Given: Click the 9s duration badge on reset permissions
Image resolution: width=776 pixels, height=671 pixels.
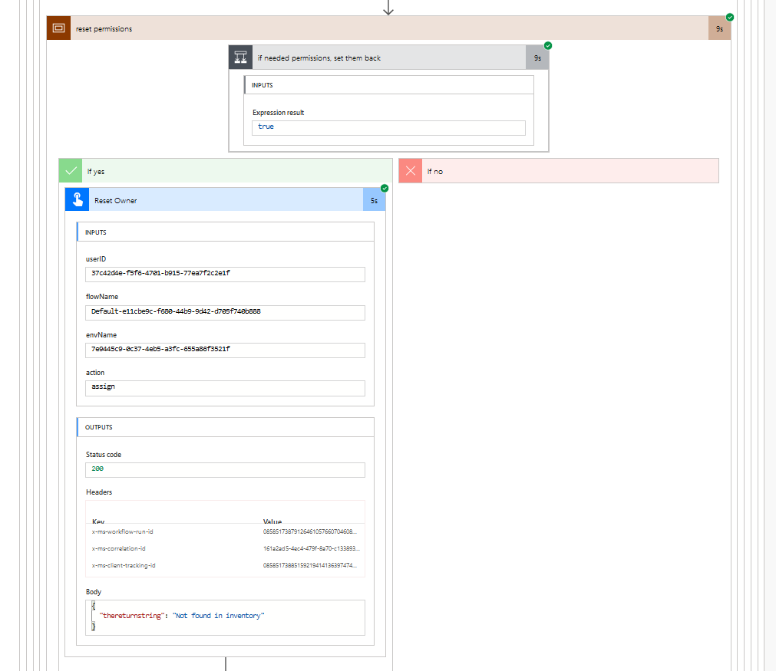Looking at the screenshot, I should point(718,28).
